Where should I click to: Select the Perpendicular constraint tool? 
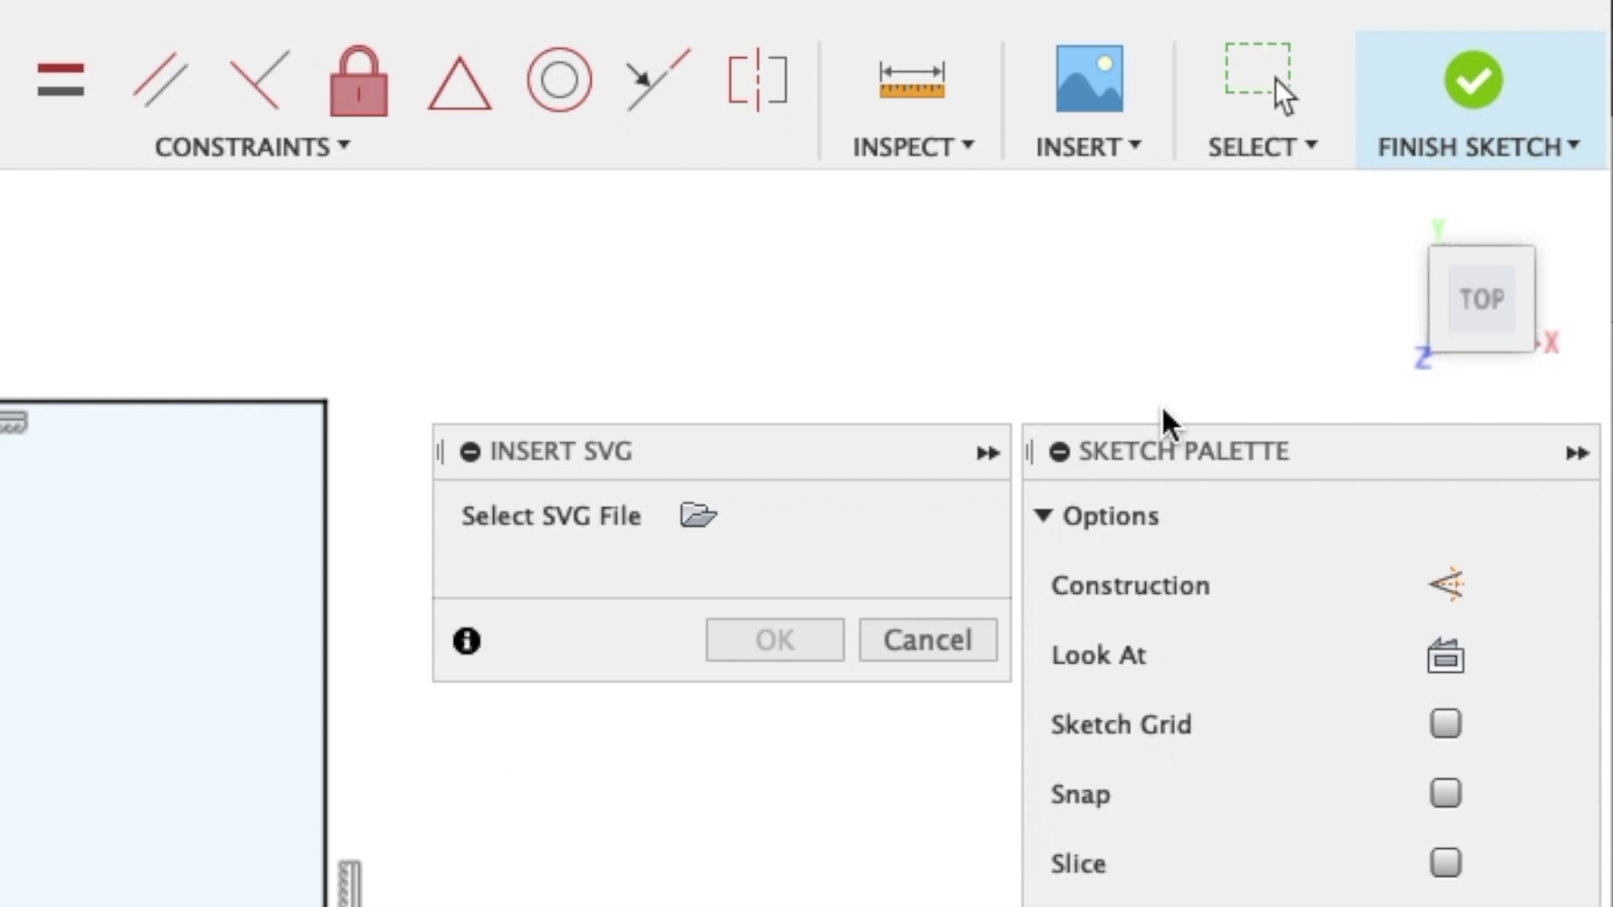click(x=259, y=80)
